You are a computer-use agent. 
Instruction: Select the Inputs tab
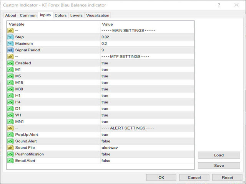coord(45,15)
